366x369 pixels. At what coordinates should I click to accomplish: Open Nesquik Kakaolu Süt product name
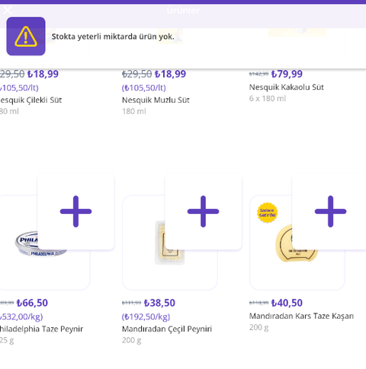point(286,87)
